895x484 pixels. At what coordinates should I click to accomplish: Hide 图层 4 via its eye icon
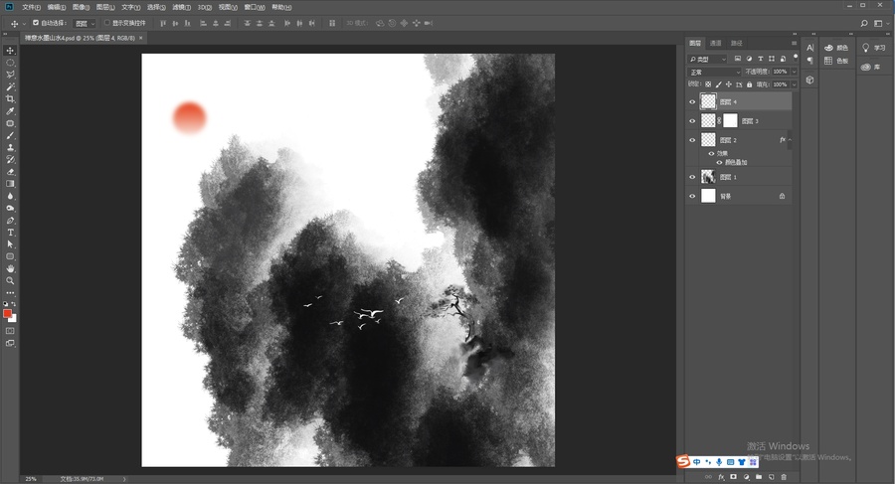[x=692, y=102]
